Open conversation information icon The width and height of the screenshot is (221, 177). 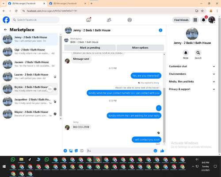160,30
